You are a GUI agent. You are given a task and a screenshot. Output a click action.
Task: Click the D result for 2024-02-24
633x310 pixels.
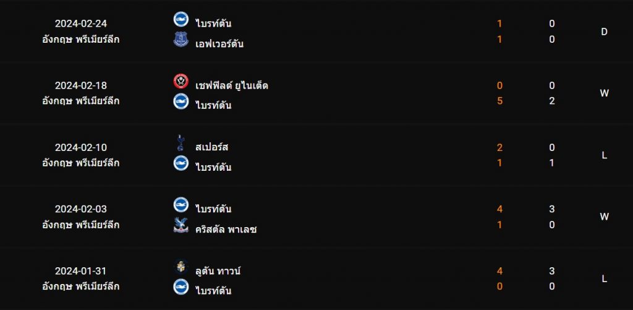604,32
